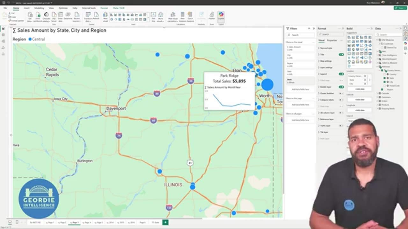Toggle the 3D column layer switch
The width and height of the screenshot is (408, 229).
point(341,113)
